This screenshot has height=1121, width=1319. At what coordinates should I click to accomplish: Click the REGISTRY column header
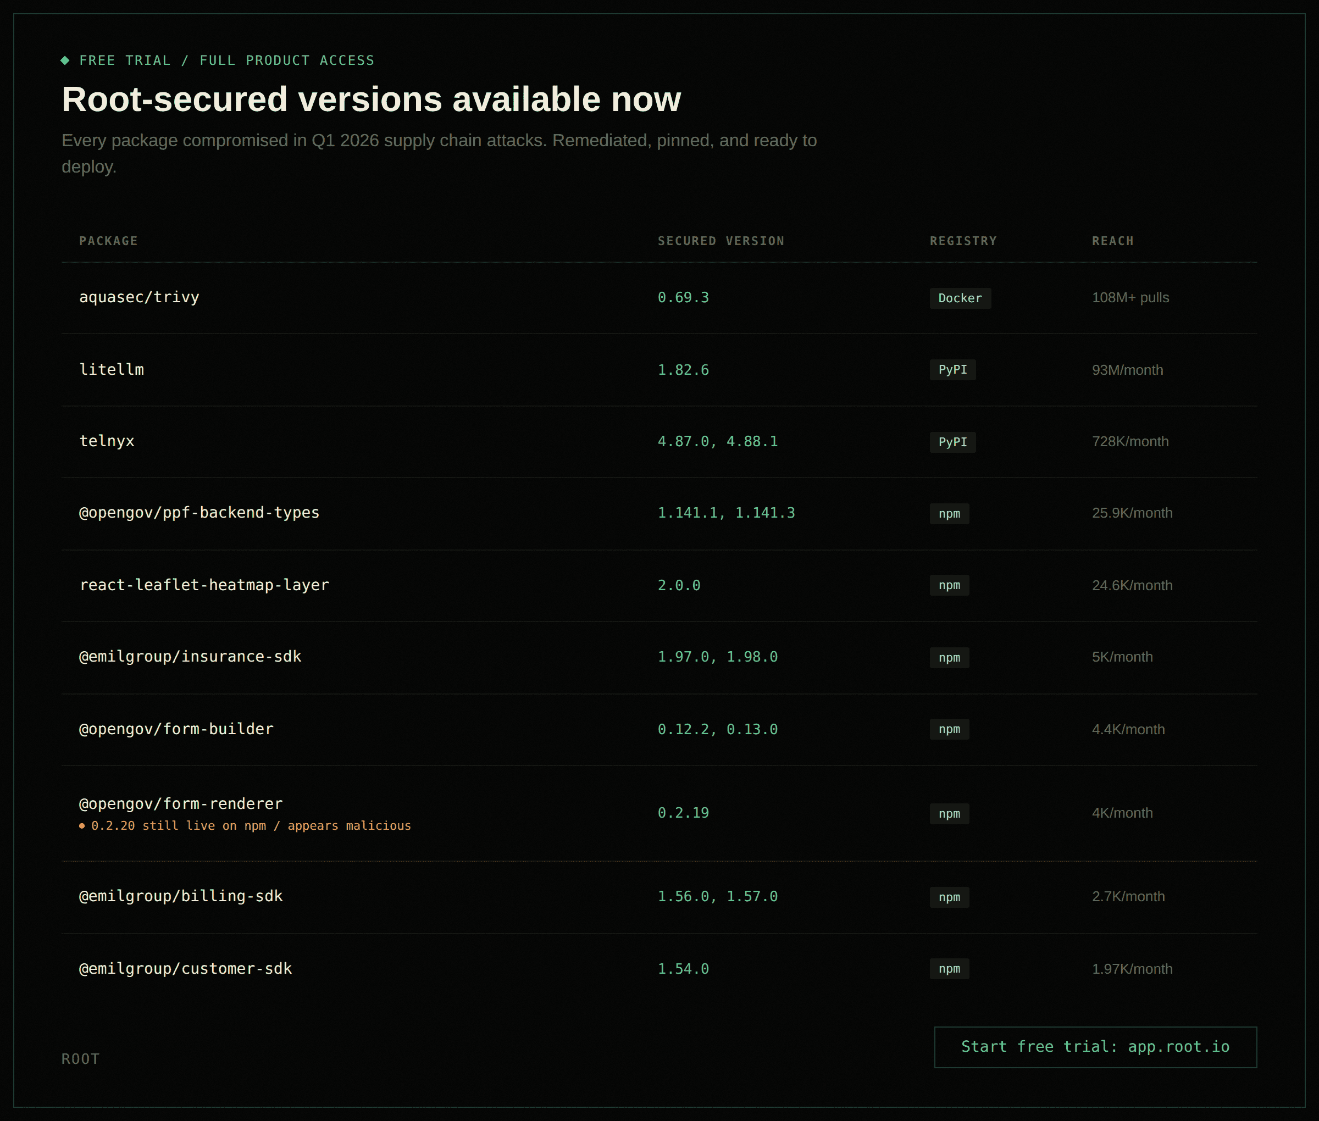click(x=963, y=241)
